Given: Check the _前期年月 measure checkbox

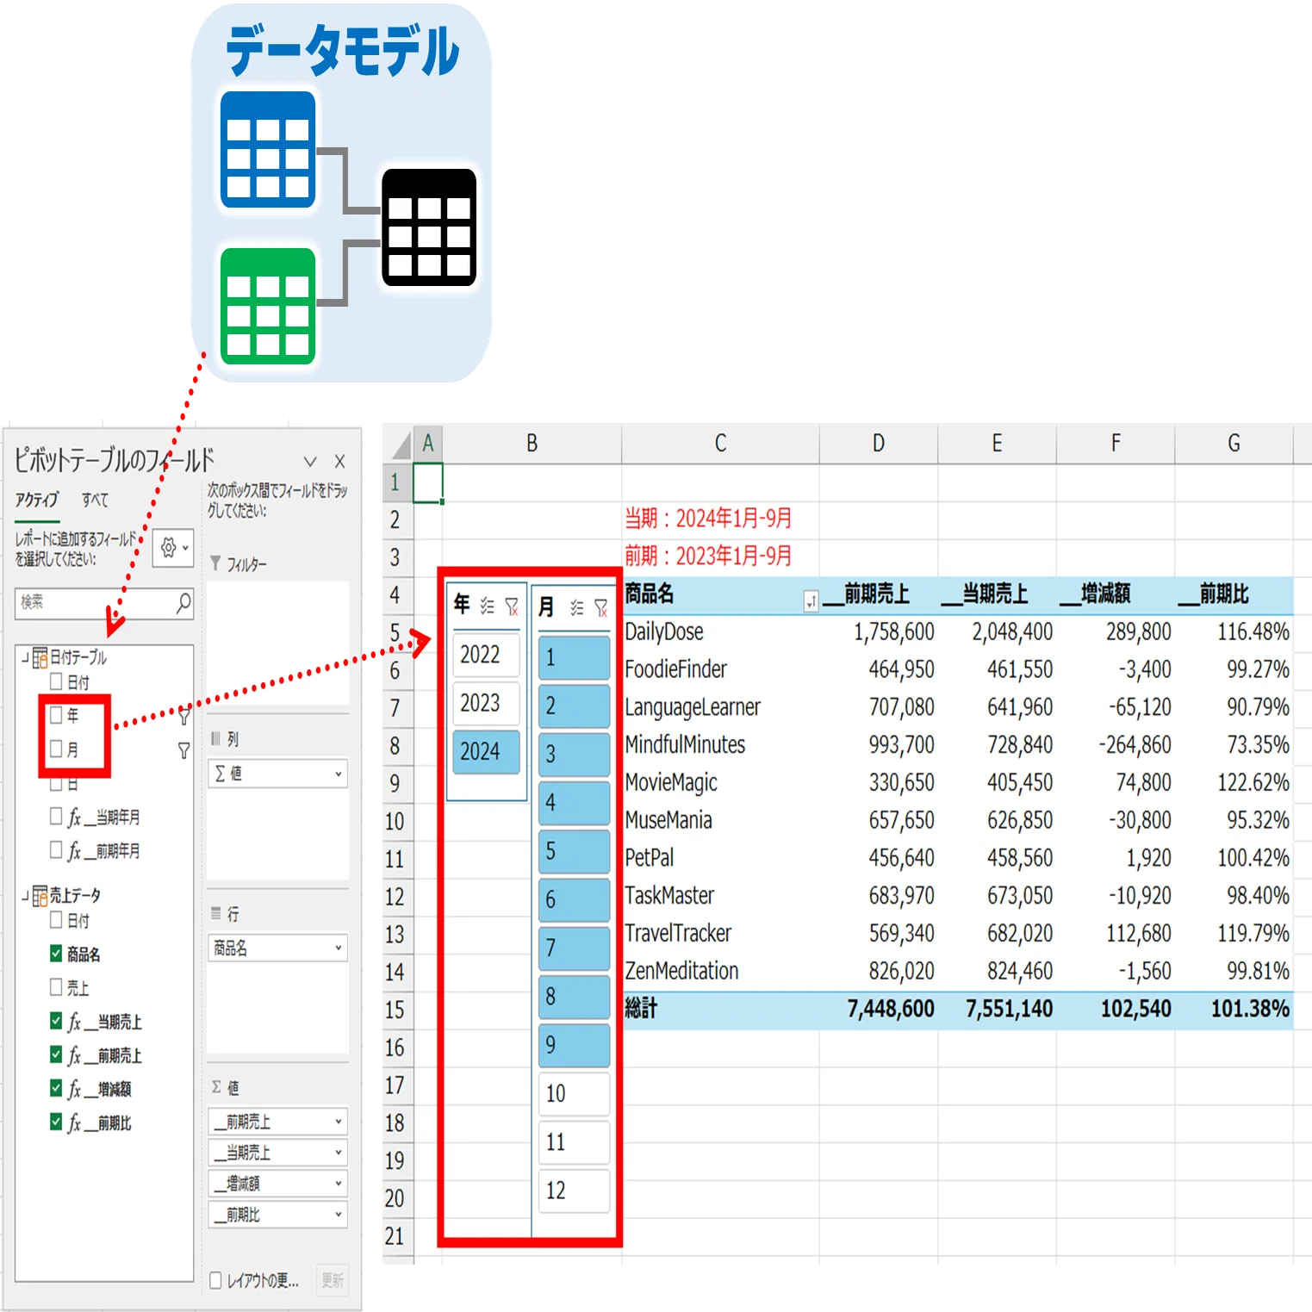Looking at the screenshot, I should pyautogui.click(x=56, y=850).
